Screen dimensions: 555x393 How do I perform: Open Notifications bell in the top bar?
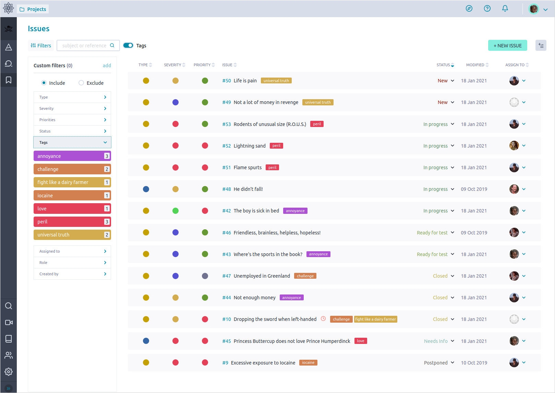click(505, 8)
